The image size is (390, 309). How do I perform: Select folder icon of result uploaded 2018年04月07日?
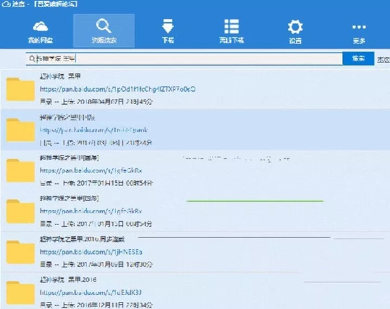tap(20, 89)
